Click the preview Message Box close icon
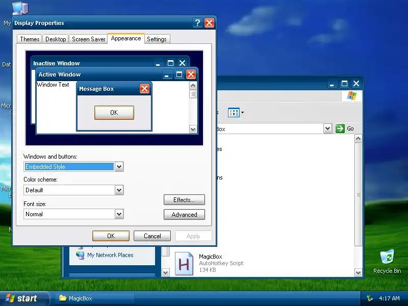Image resolution: width=408 pixels, height=306 pixels. click(x=144, y=89)
